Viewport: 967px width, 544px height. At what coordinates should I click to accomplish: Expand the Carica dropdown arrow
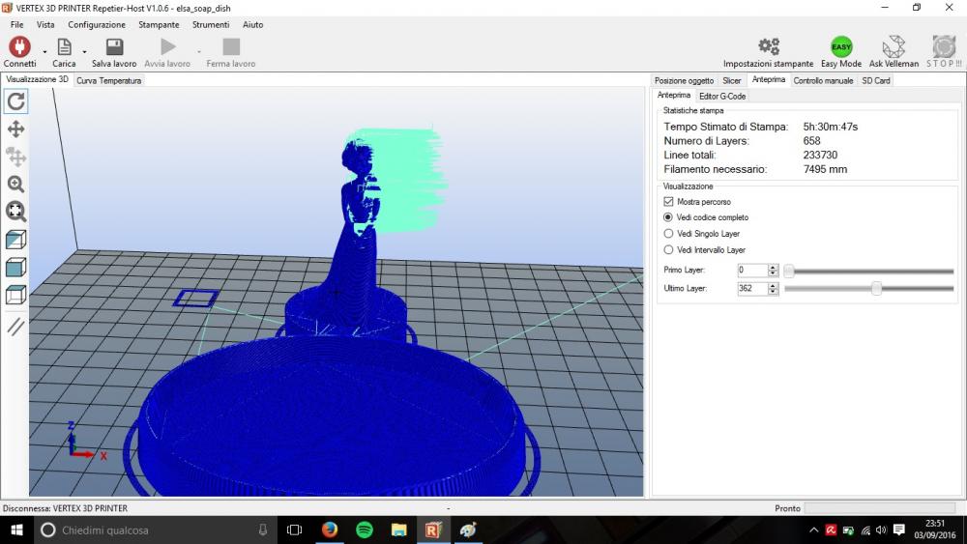click(85, 50)
